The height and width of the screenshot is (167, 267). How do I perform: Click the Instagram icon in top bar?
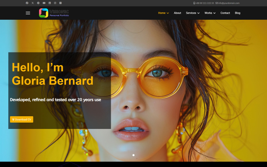[55, 3]
